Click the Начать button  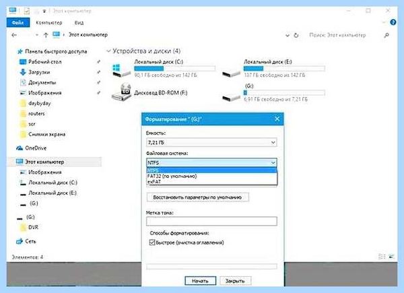(200, 281)
